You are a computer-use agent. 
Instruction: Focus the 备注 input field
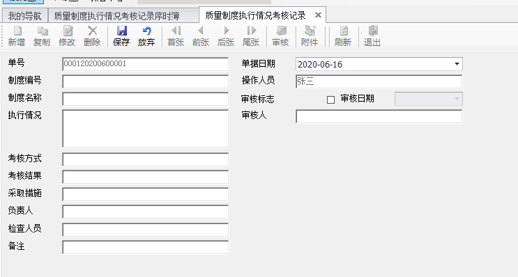pyautogui.click(x=145, y=247)
